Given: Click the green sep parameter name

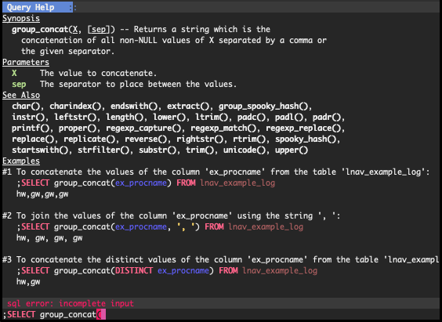Looking at the screenshot, I should (19, 85).
